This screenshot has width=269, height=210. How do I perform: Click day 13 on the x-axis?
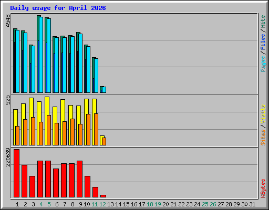[110, 204]
